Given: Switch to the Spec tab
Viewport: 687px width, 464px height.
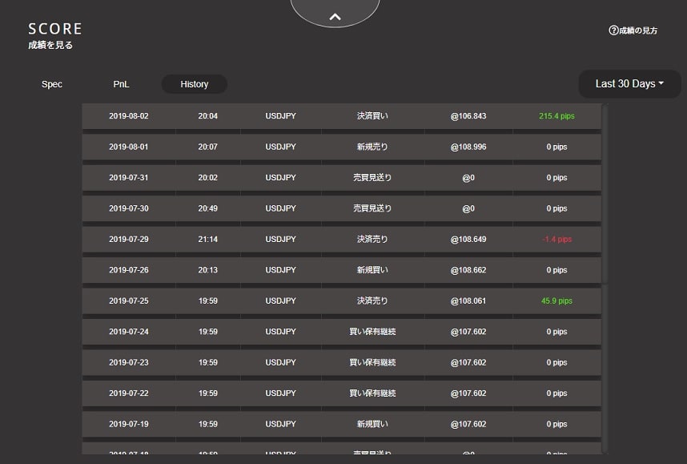Looking at the screenshot, I should tap(52, 84).
